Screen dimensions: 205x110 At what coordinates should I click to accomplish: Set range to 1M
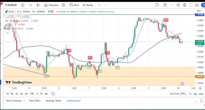click(x=17, y=94)
